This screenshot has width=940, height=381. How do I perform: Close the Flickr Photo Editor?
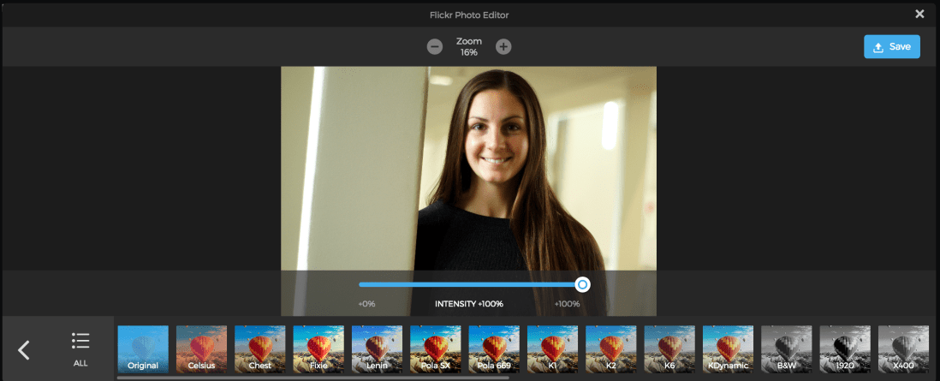coord(919,14)
